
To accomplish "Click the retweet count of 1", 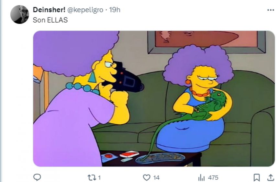I will click(x=99, y=177).
